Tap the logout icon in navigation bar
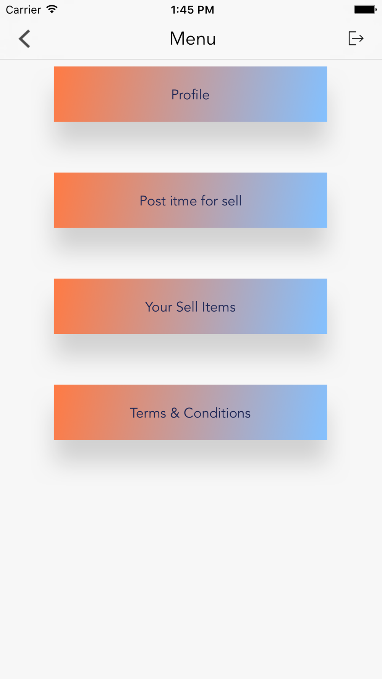382x679 pixels. click(356, 39)
